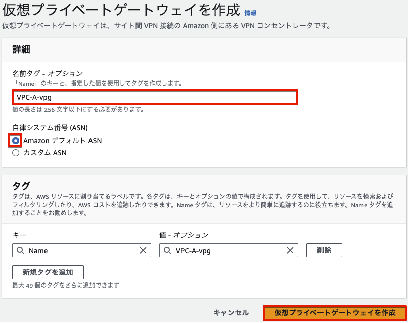Click the search icon in the 値 field

tap(167, 250)
